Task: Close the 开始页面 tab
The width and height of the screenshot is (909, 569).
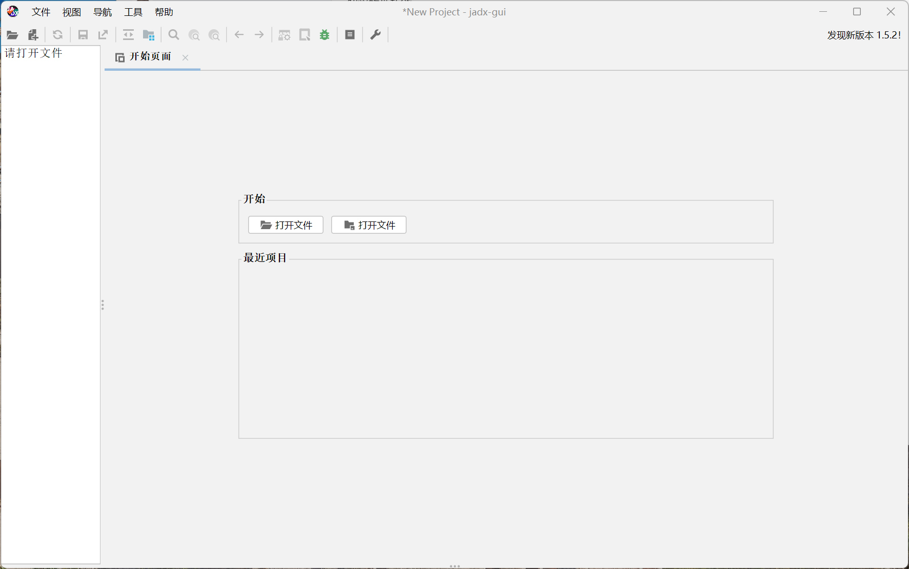Action: coord(186,57)
